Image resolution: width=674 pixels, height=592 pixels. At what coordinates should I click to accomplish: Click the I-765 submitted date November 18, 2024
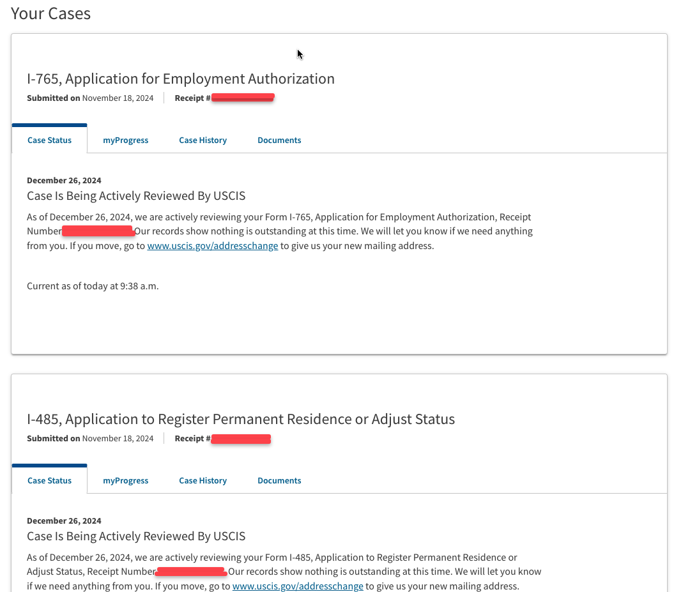pyautogui.click(x=118, y=98)
